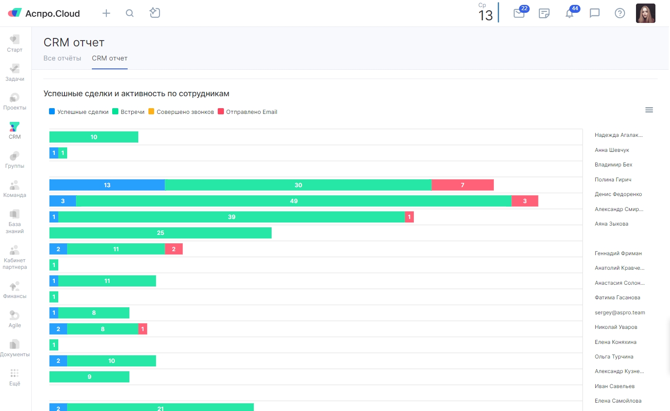The width and height of the screenshot is (670, 411).
Task: Click the axis label Анна Шевчук
Action: (x=612, y=150)
